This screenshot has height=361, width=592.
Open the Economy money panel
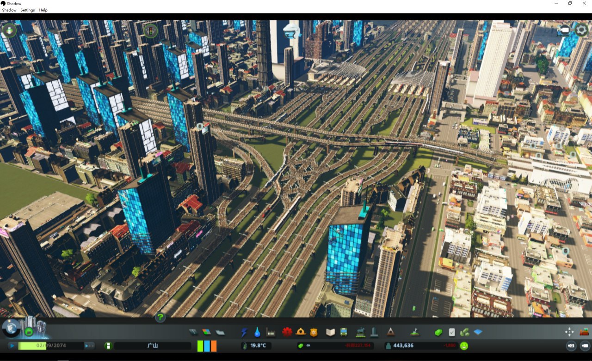pyautogui.click(x=438, y=332)
